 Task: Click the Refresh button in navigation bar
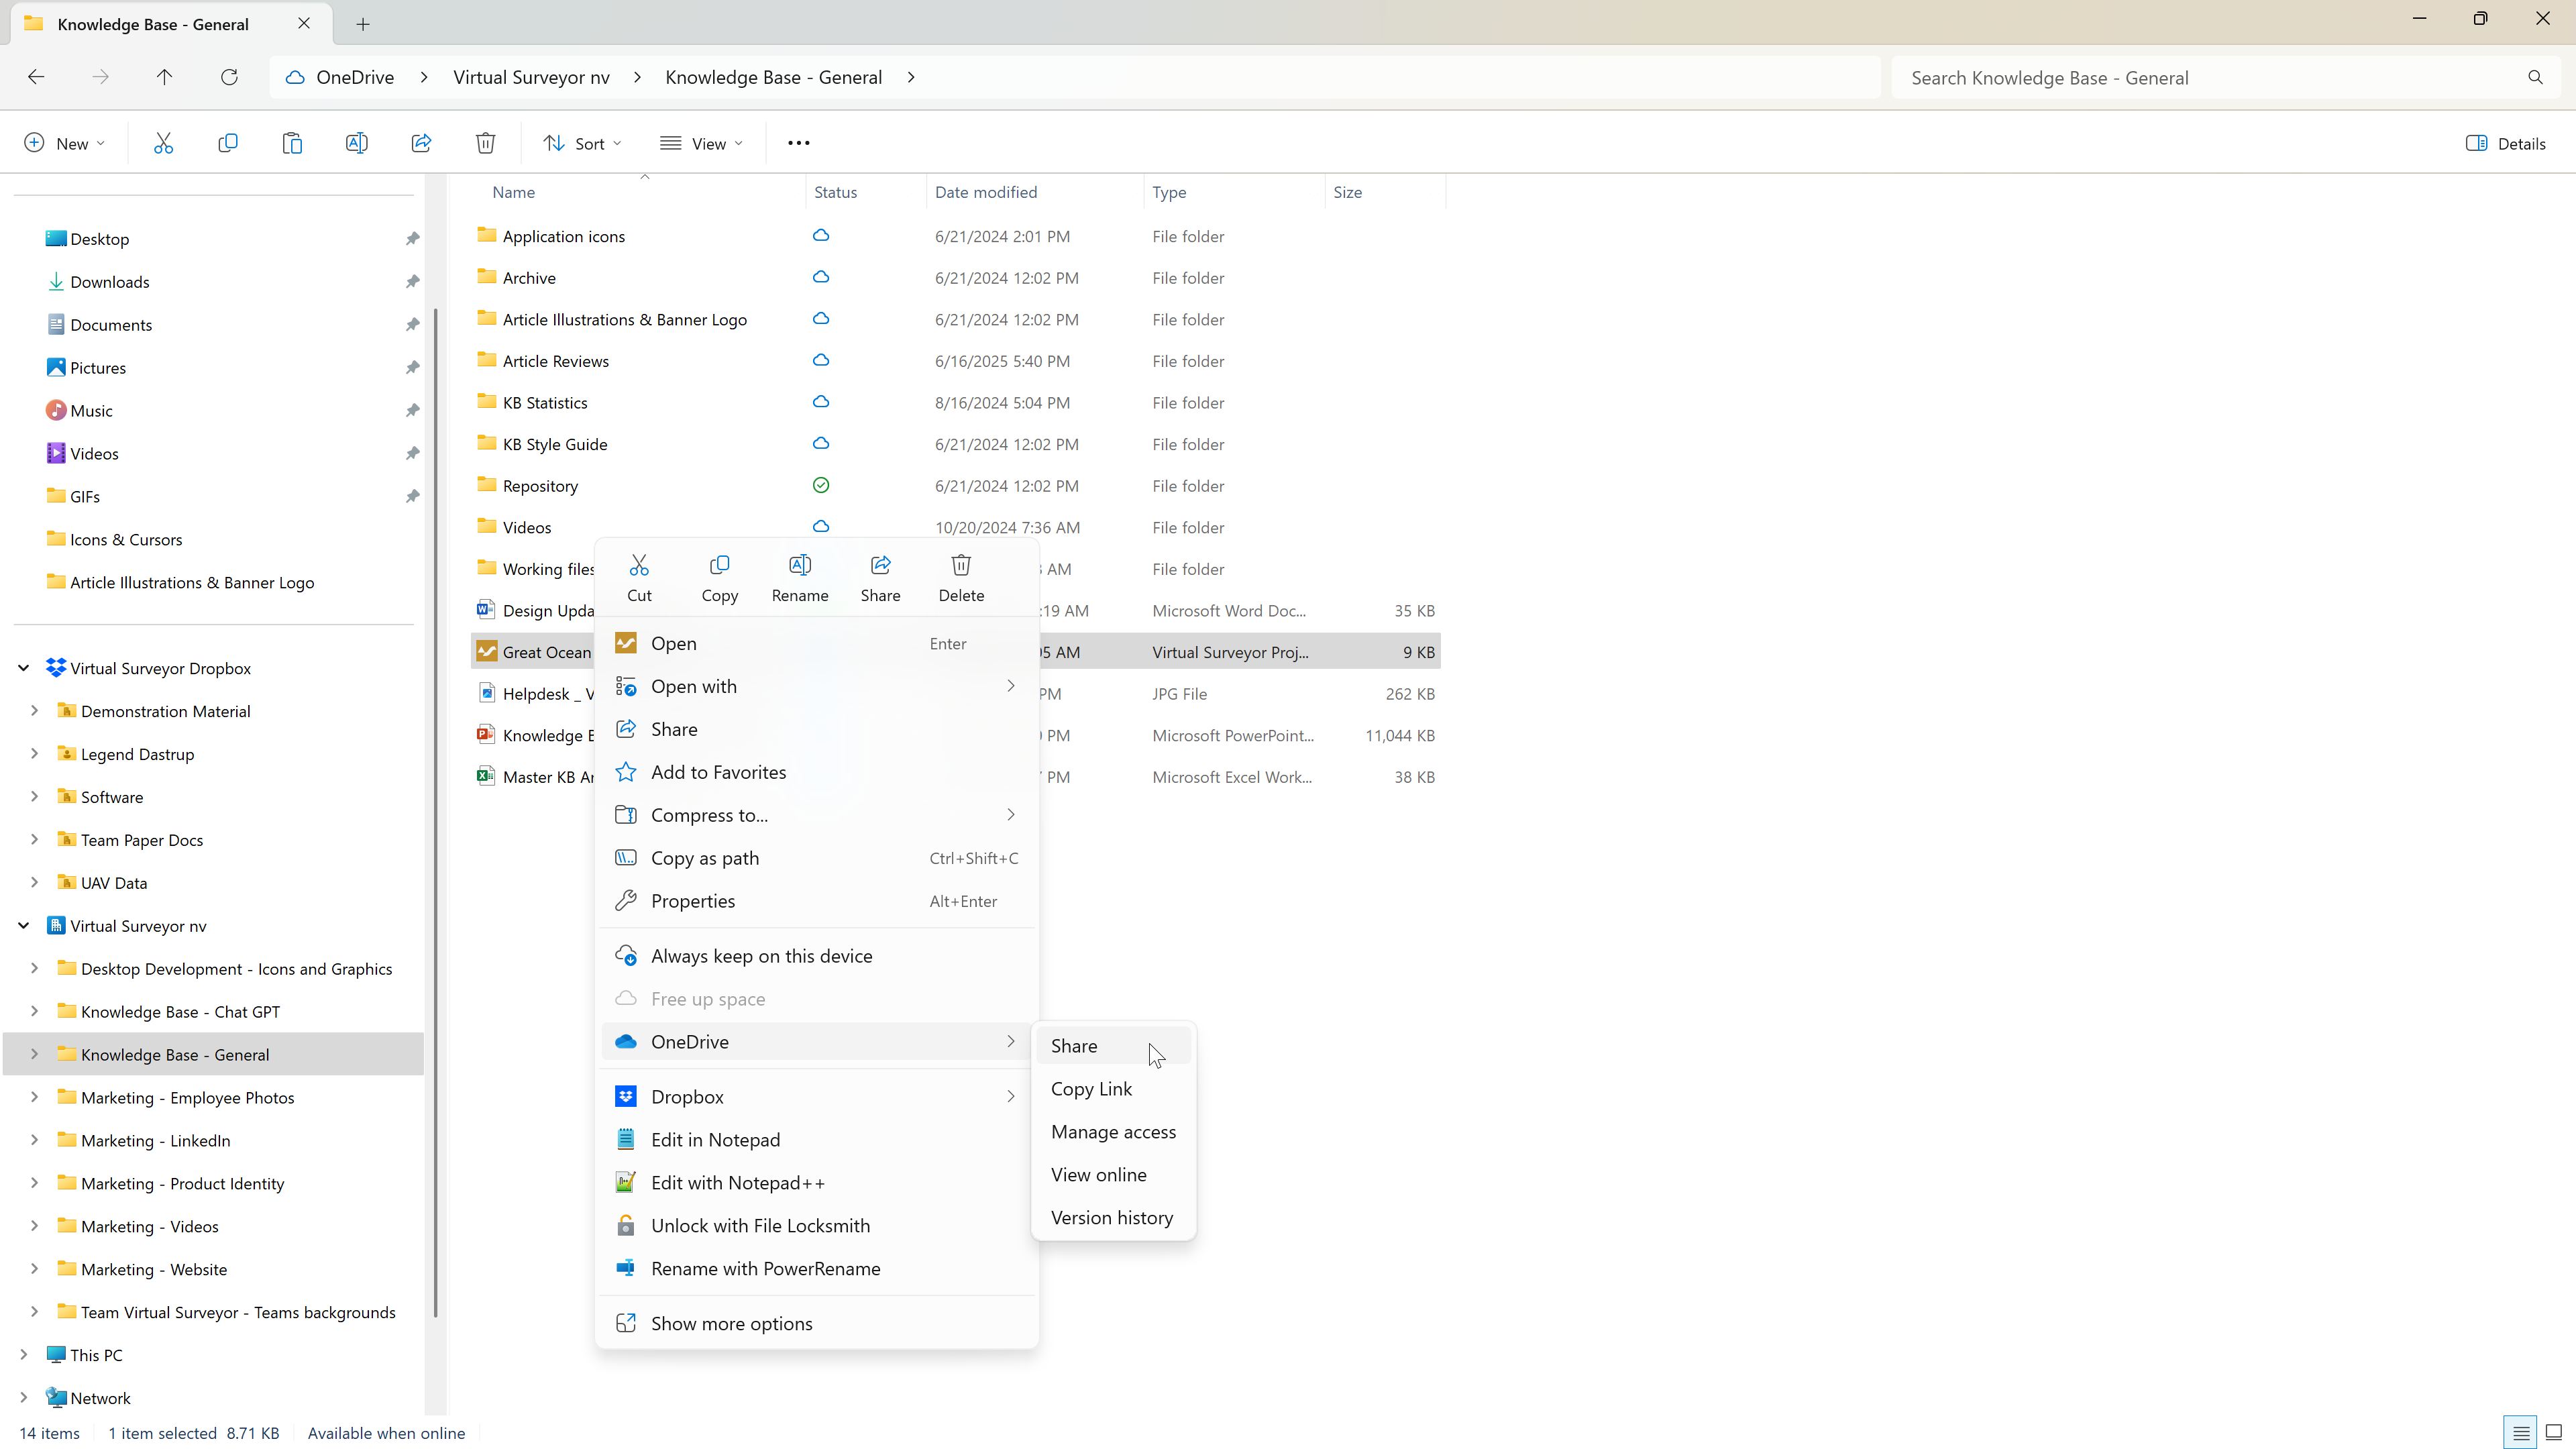tap(229, 77)
